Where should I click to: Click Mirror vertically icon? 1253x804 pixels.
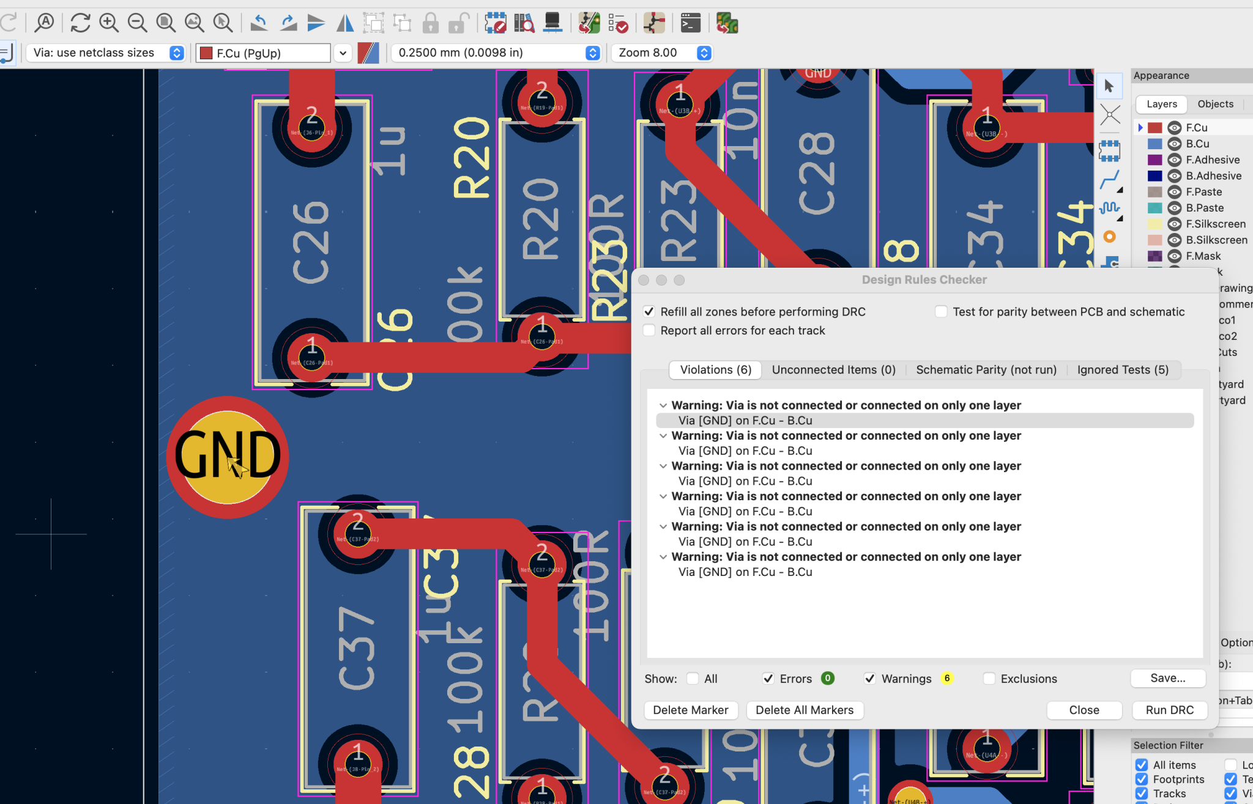pos(316,23)
